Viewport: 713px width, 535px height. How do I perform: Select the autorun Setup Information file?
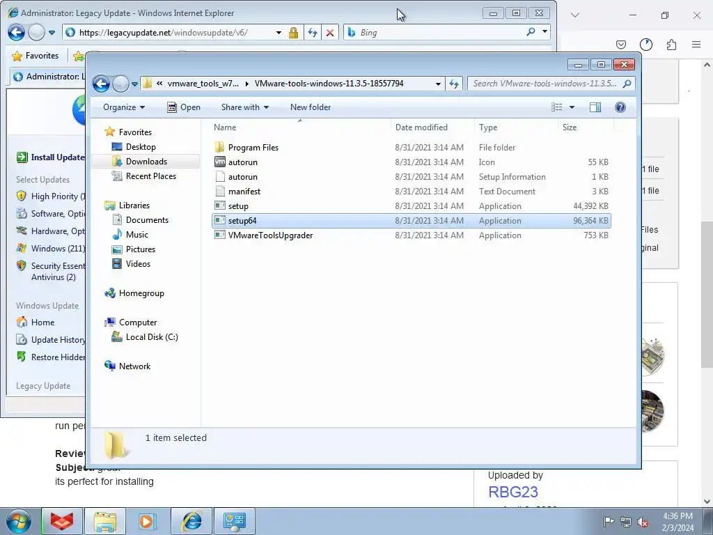[412, 176]
